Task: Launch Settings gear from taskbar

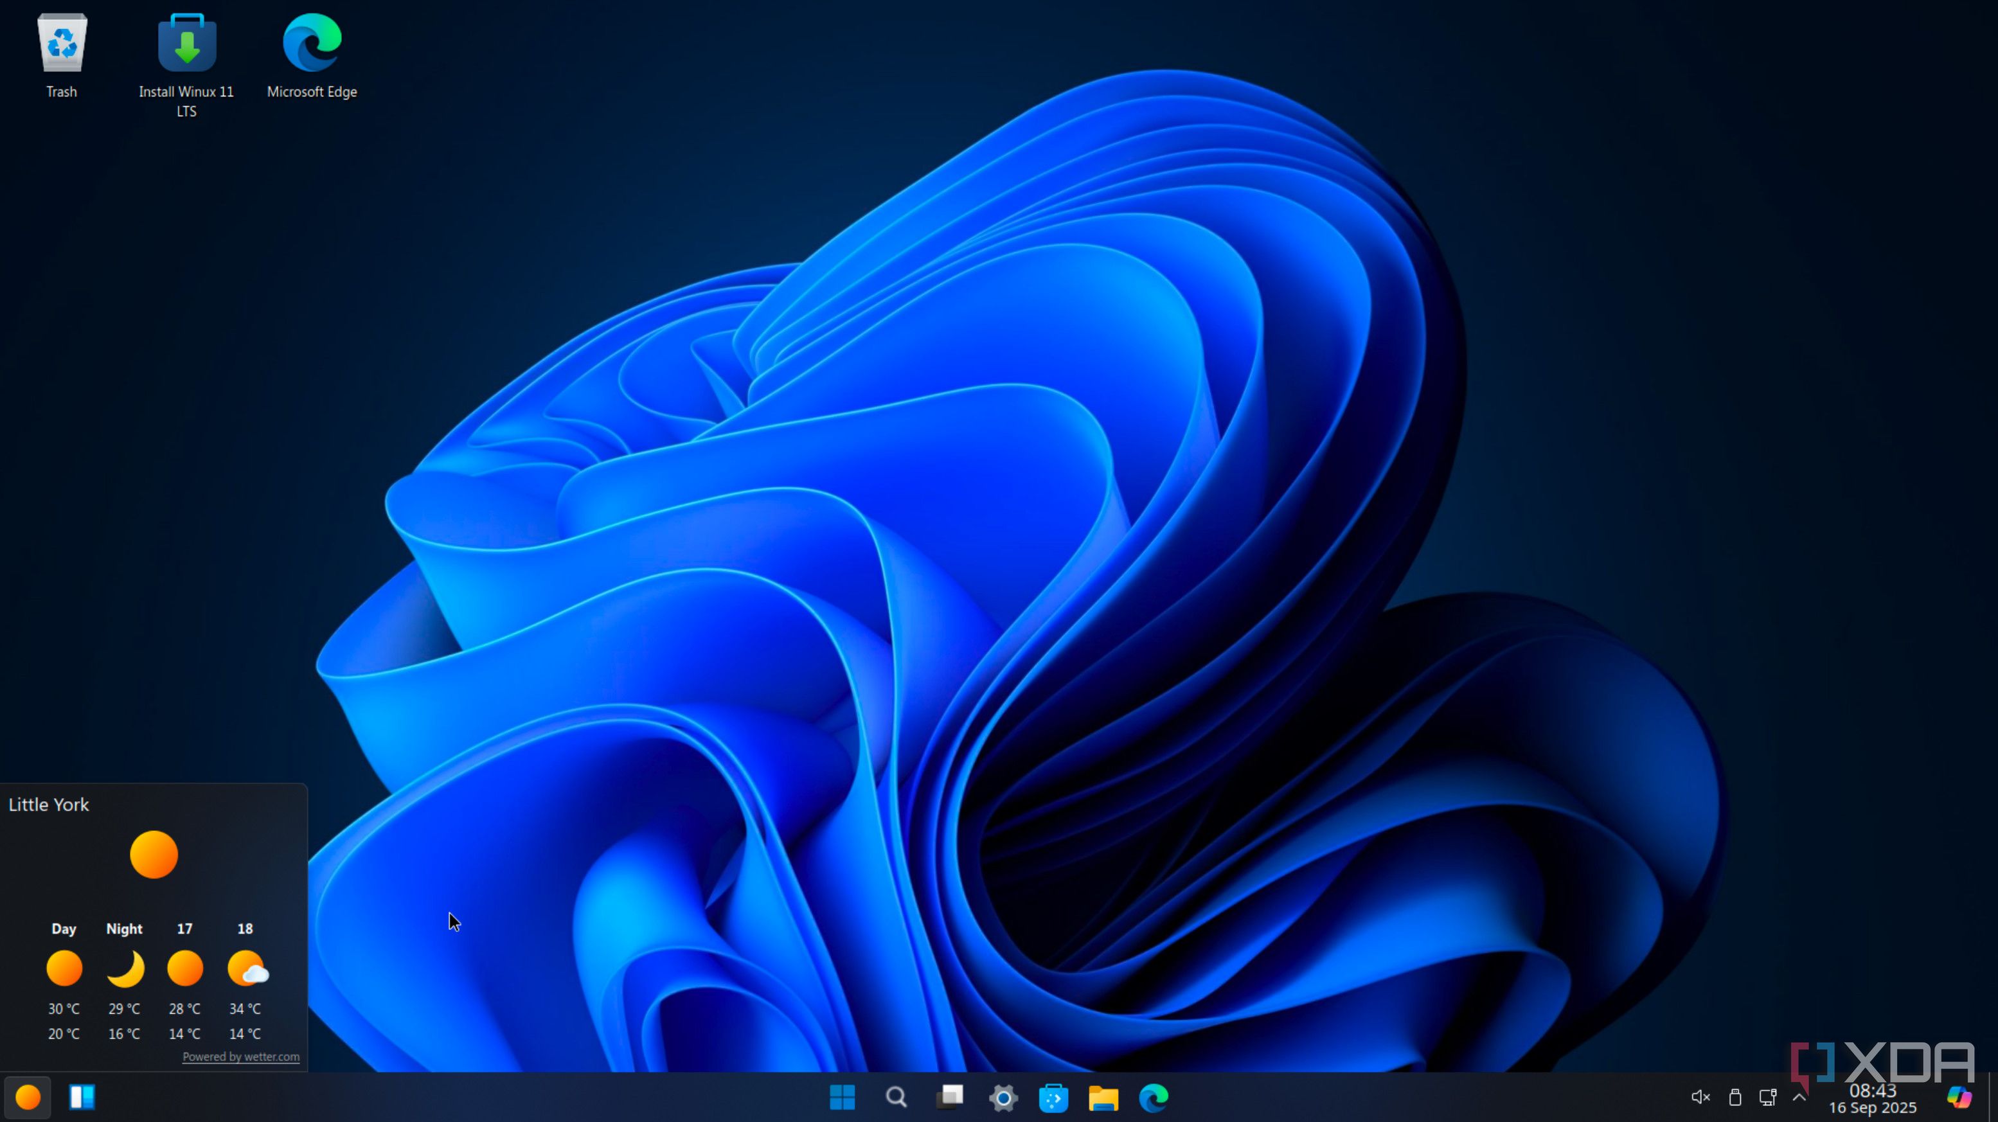Action: [x=1003, y=1097]
